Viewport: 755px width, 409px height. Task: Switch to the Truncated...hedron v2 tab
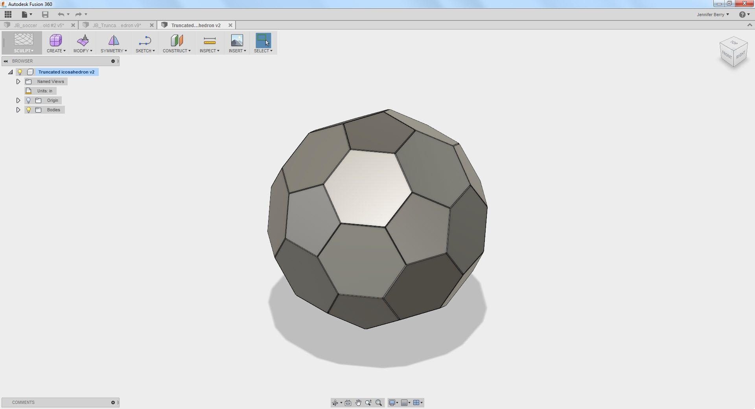tap(195, 25)
